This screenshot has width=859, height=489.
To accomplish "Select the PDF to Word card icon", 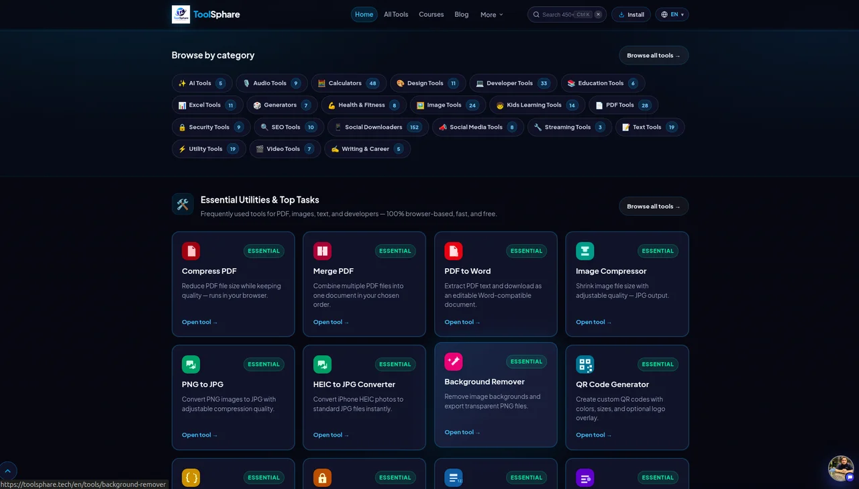I will 454,251.
